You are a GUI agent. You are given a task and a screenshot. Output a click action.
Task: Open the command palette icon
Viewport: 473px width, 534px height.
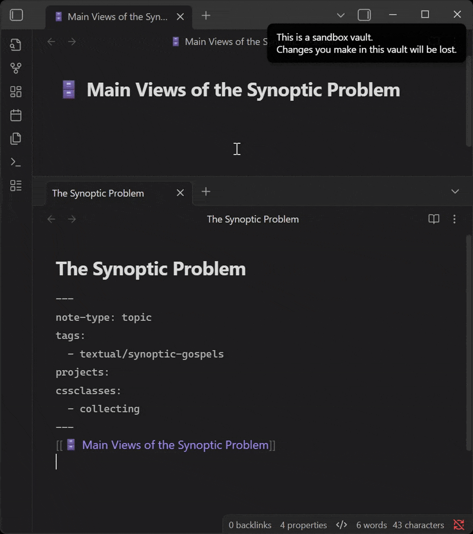click(16, 162)
